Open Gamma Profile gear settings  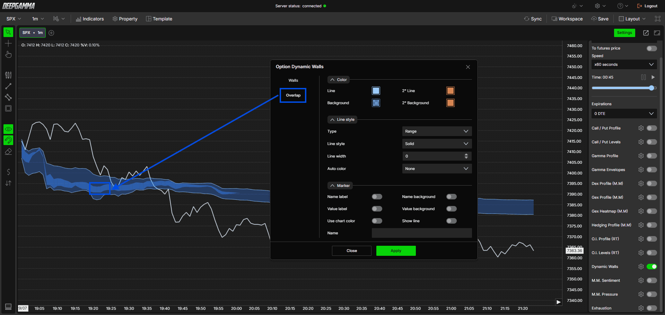click(641, 156)
